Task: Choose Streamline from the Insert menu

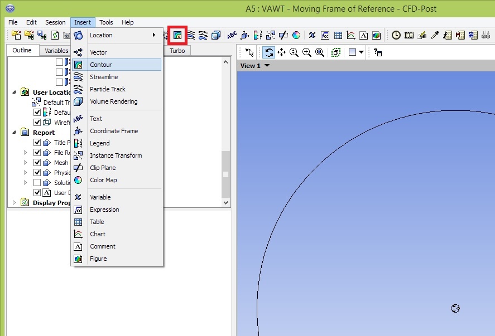Action: click(117, 77)
